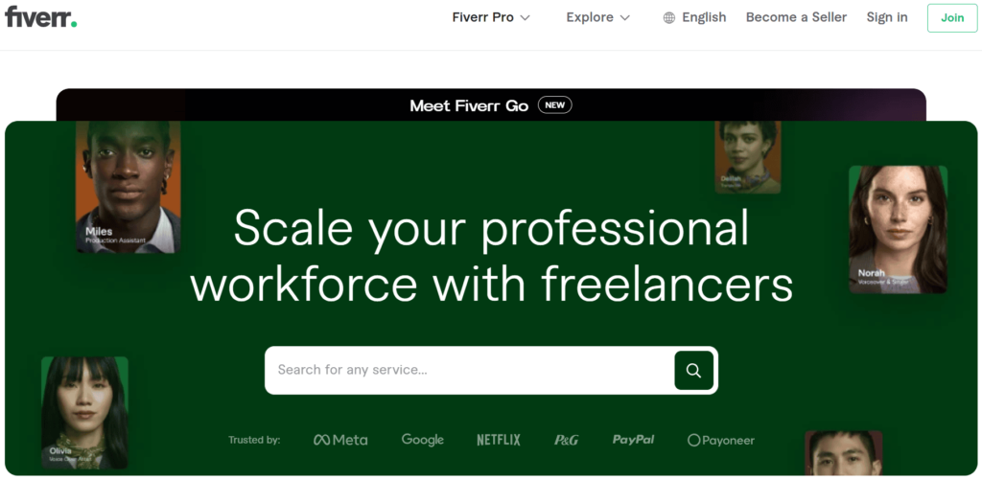Image resolution: width=982 pixels, height=480 pixels.
Task: Click the Payoneer logo
Action: click(x=721, y=441)
